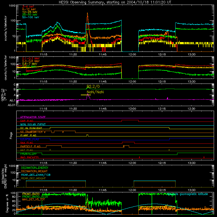Click the DECIMATION_ENERGY legend label

[x=35, y=168]
